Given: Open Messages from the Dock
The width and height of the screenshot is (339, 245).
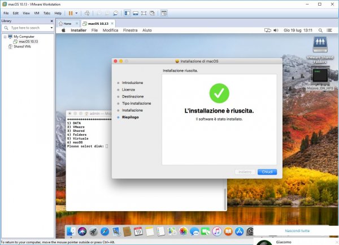Looking at the screenshot, I should (194, 231).
